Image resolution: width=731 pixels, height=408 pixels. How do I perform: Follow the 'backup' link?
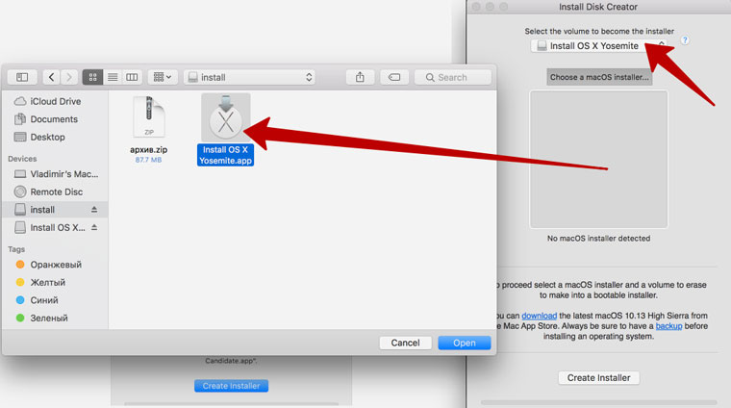(x=668, y=326)
